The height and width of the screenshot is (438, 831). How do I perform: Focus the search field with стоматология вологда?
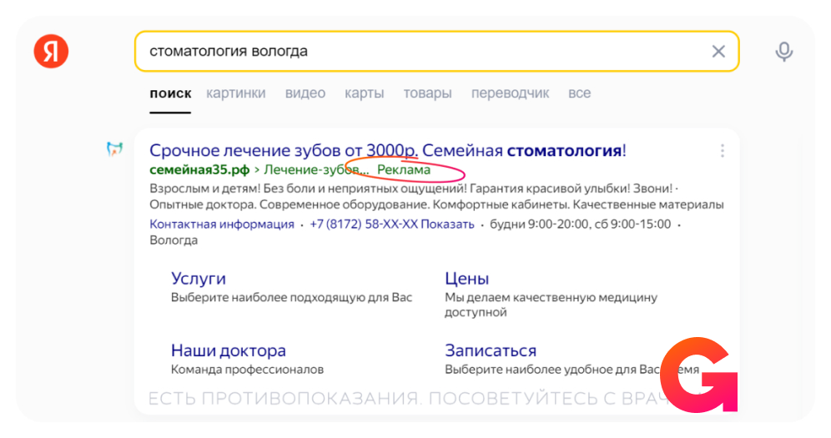[x=417, y=52]
